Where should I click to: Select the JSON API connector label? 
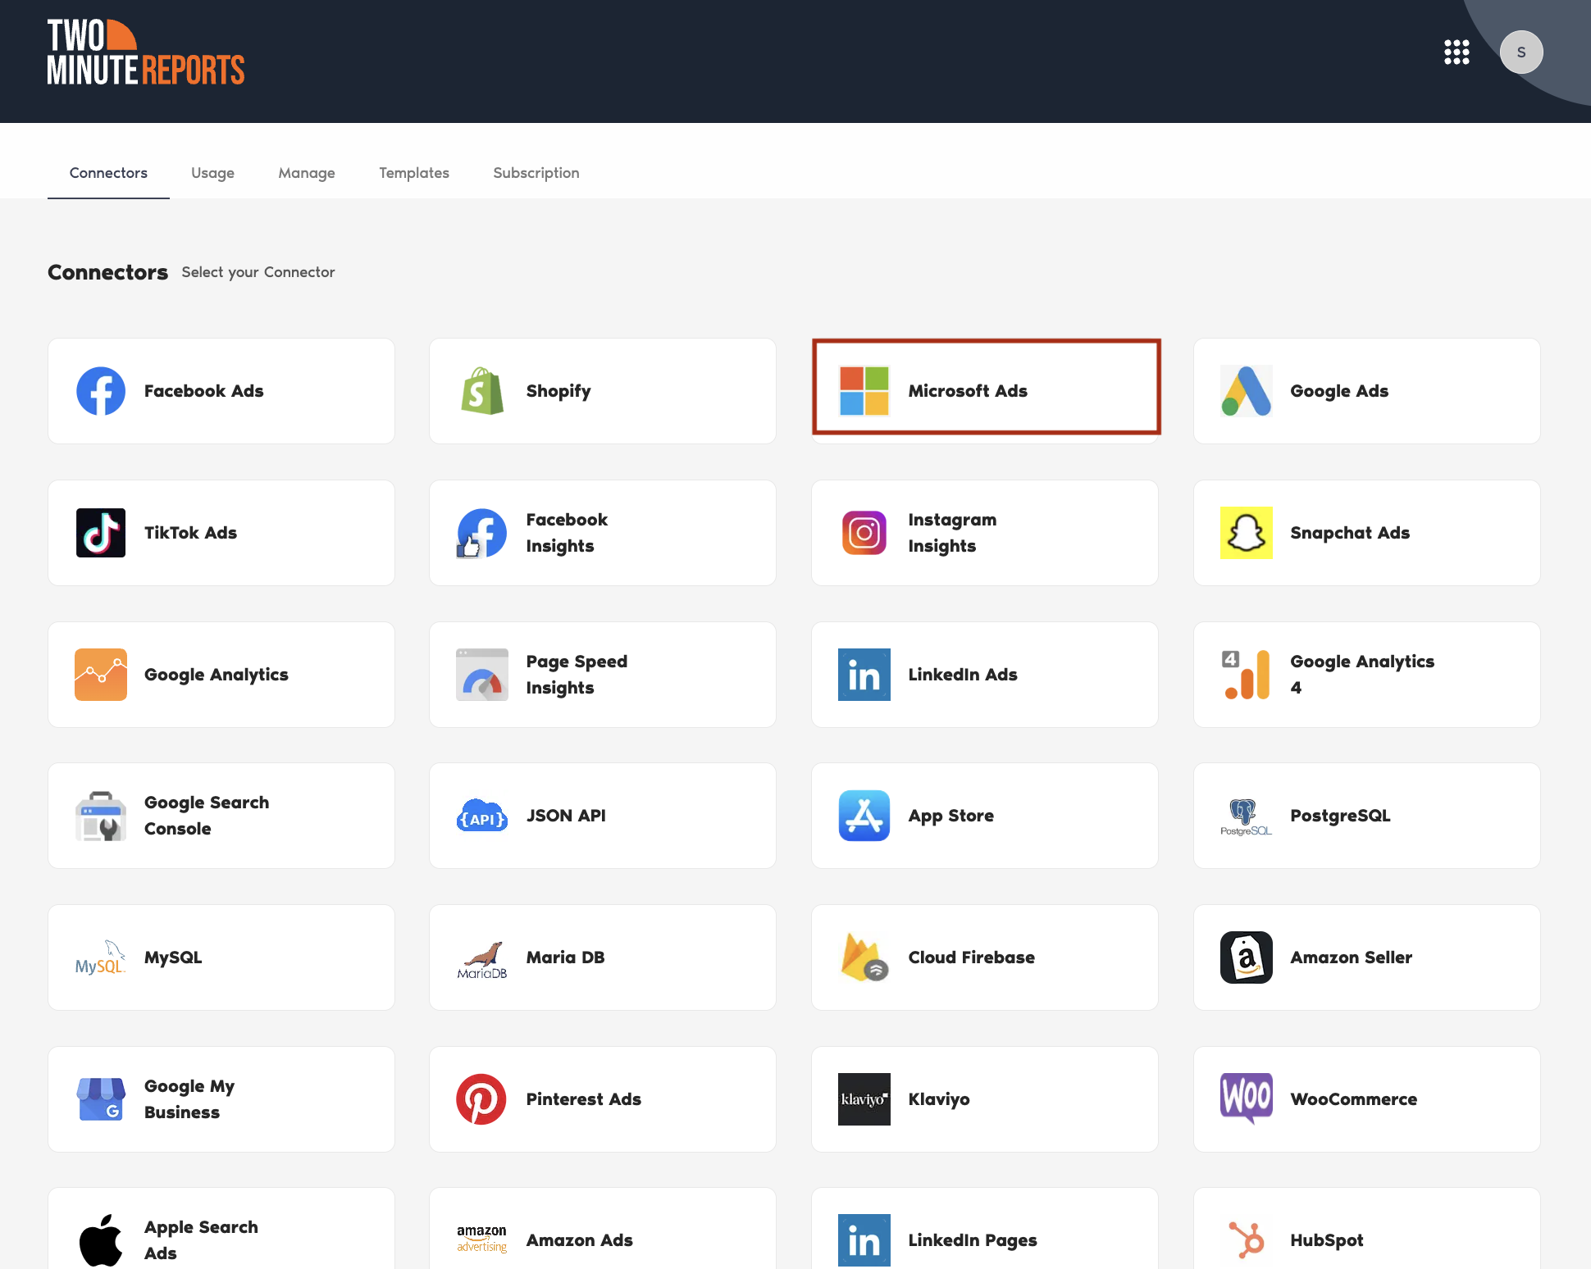click(x=566, y=816)
